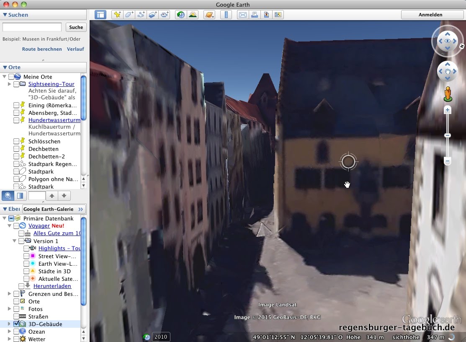
Task: Select Alles Gute zum 10 entry
Action: pyautogui.click(x=57, y=233)
